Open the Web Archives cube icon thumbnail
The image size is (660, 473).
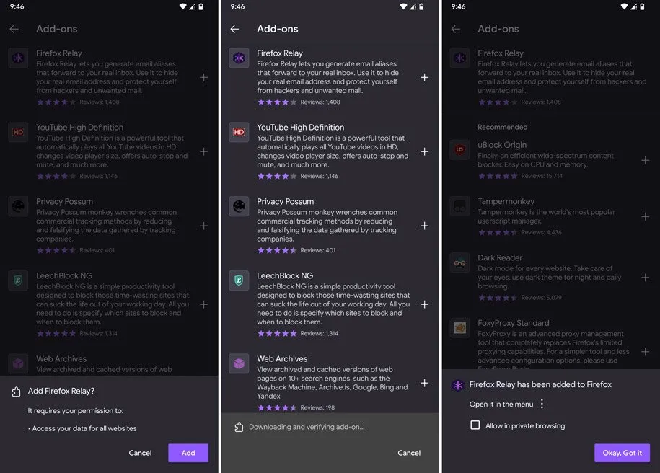point(239,363)
